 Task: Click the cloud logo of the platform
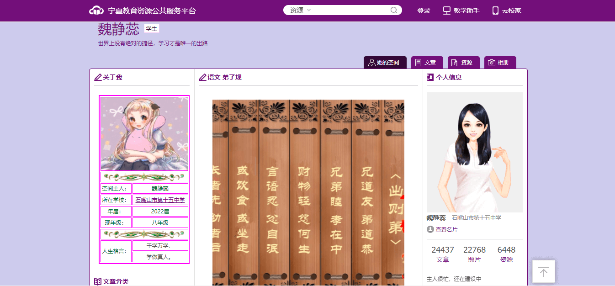96,11
